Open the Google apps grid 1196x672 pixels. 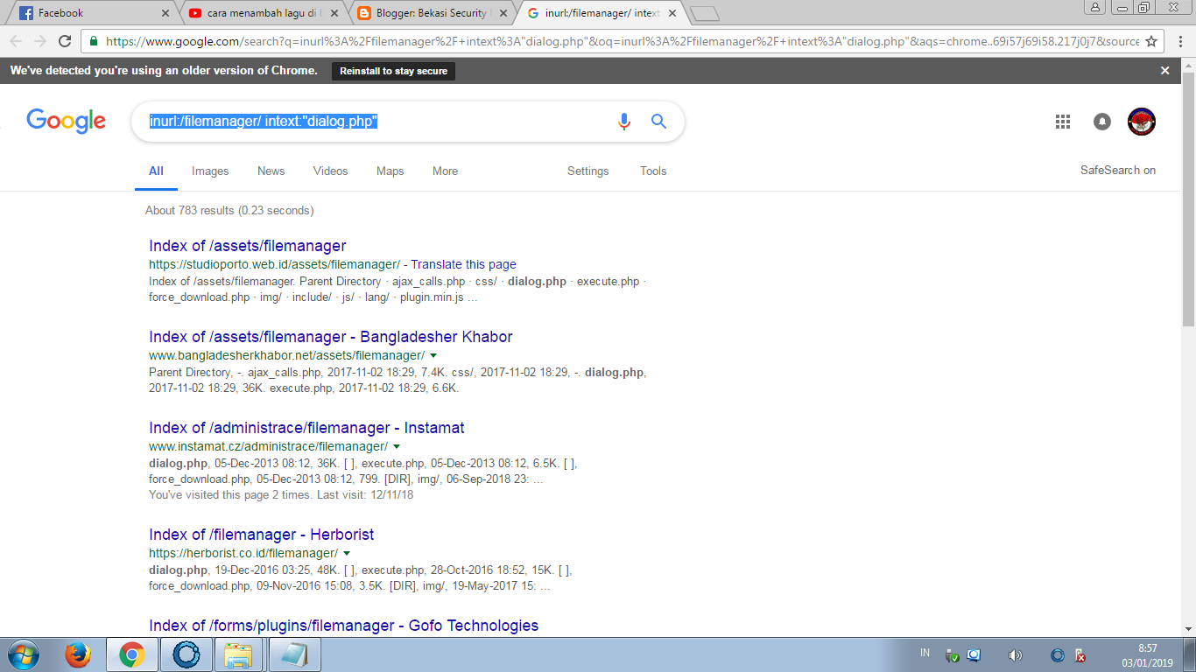click(x=1063, y=122)
